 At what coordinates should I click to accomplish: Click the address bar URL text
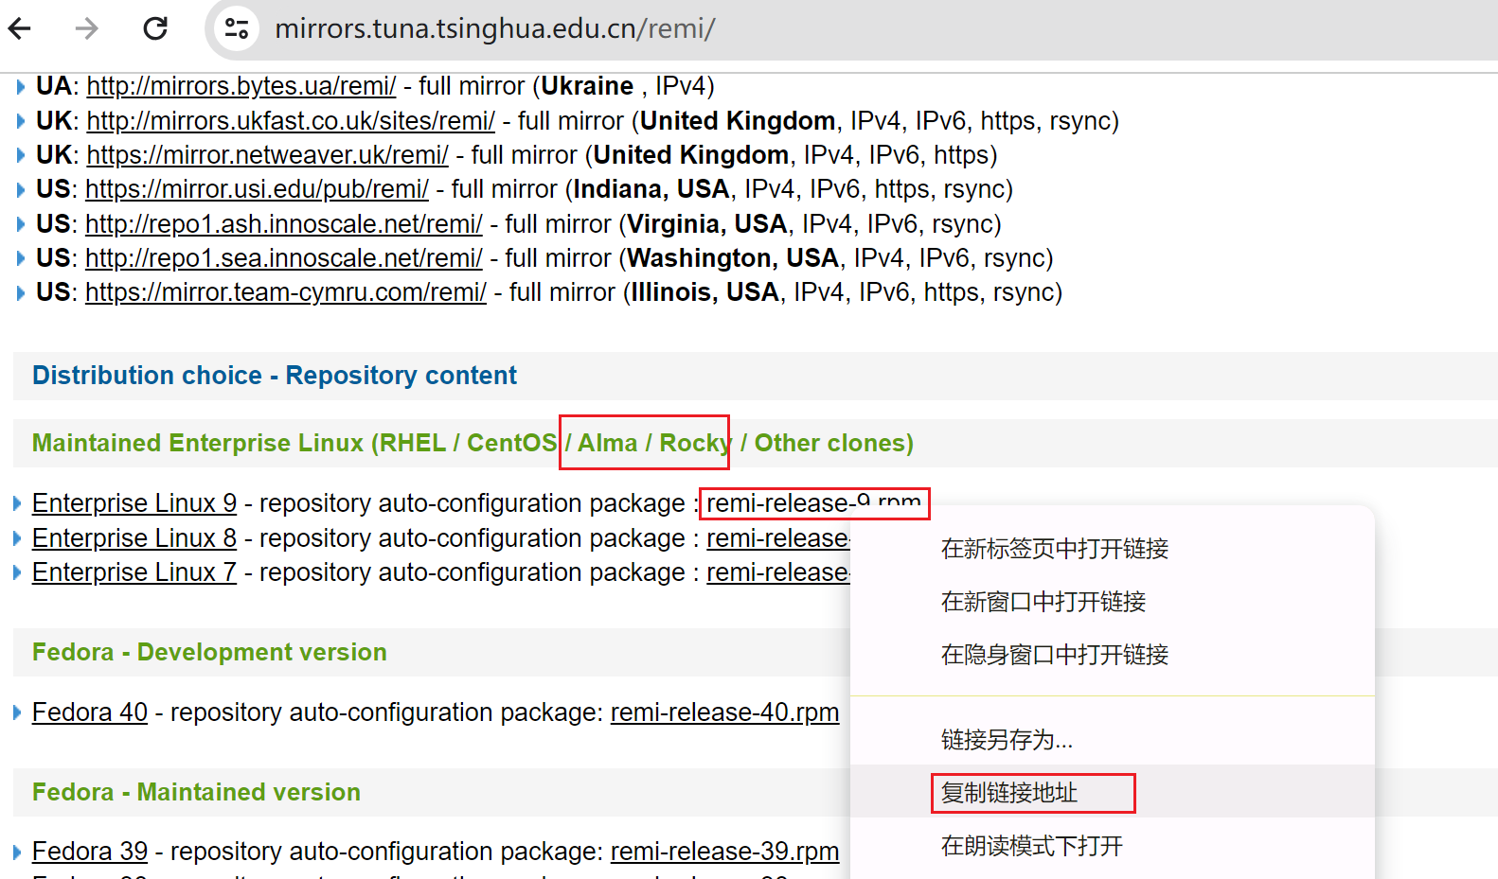tap(494, 28)
